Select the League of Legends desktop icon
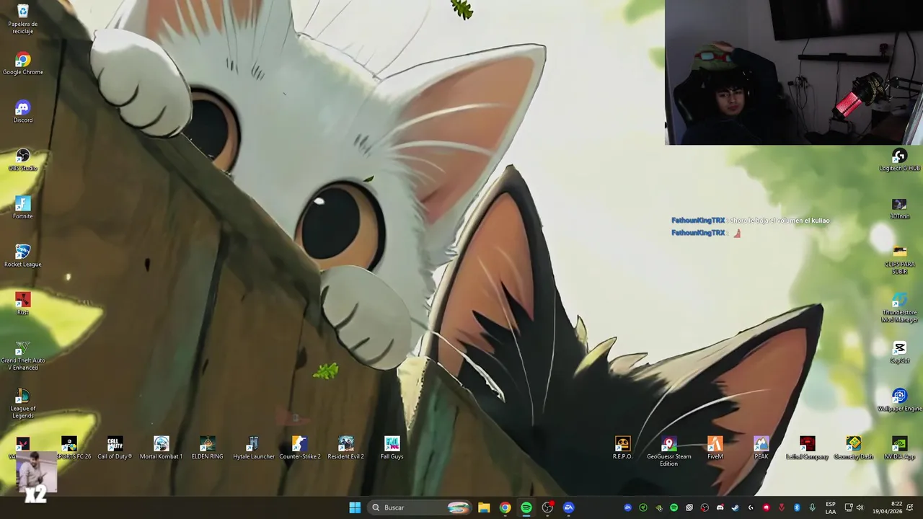Screen dimensions: 923x519 [x=22, y=404]
